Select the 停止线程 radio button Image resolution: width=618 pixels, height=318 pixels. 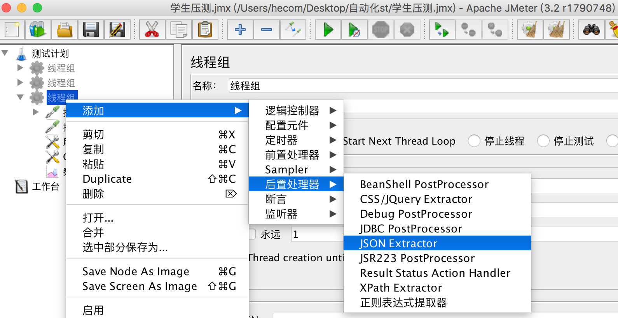tap(474, 141)
